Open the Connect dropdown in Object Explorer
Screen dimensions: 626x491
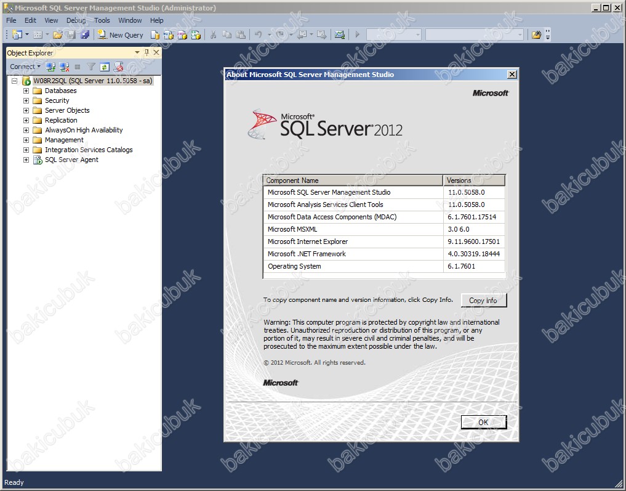click(x=25, y=67)
